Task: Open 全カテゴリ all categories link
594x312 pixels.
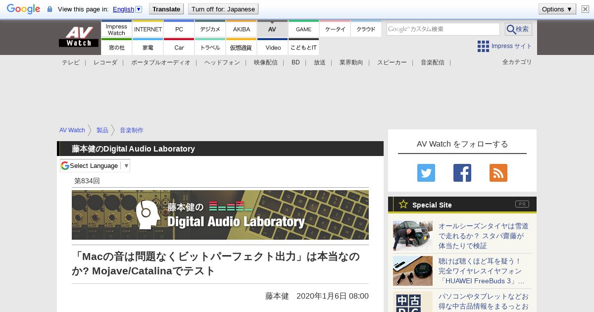Action: coord(517,62)
